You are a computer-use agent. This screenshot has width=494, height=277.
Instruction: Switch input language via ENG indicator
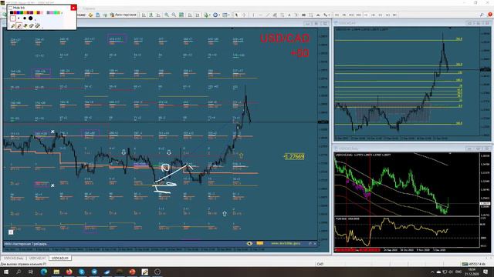click(x=458, y=272)
